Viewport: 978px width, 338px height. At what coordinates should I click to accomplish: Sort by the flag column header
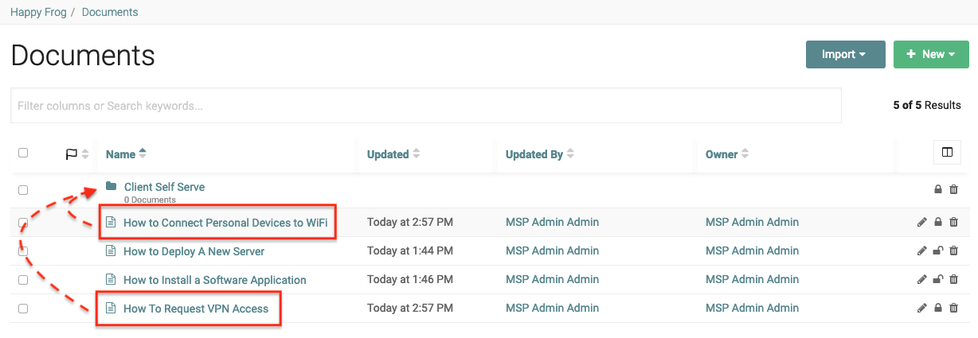click(x=72, y=154)
